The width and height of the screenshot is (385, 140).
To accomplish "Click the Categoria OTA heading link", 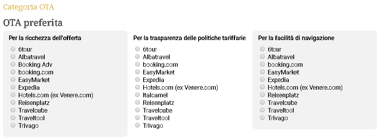I will 29,7.
